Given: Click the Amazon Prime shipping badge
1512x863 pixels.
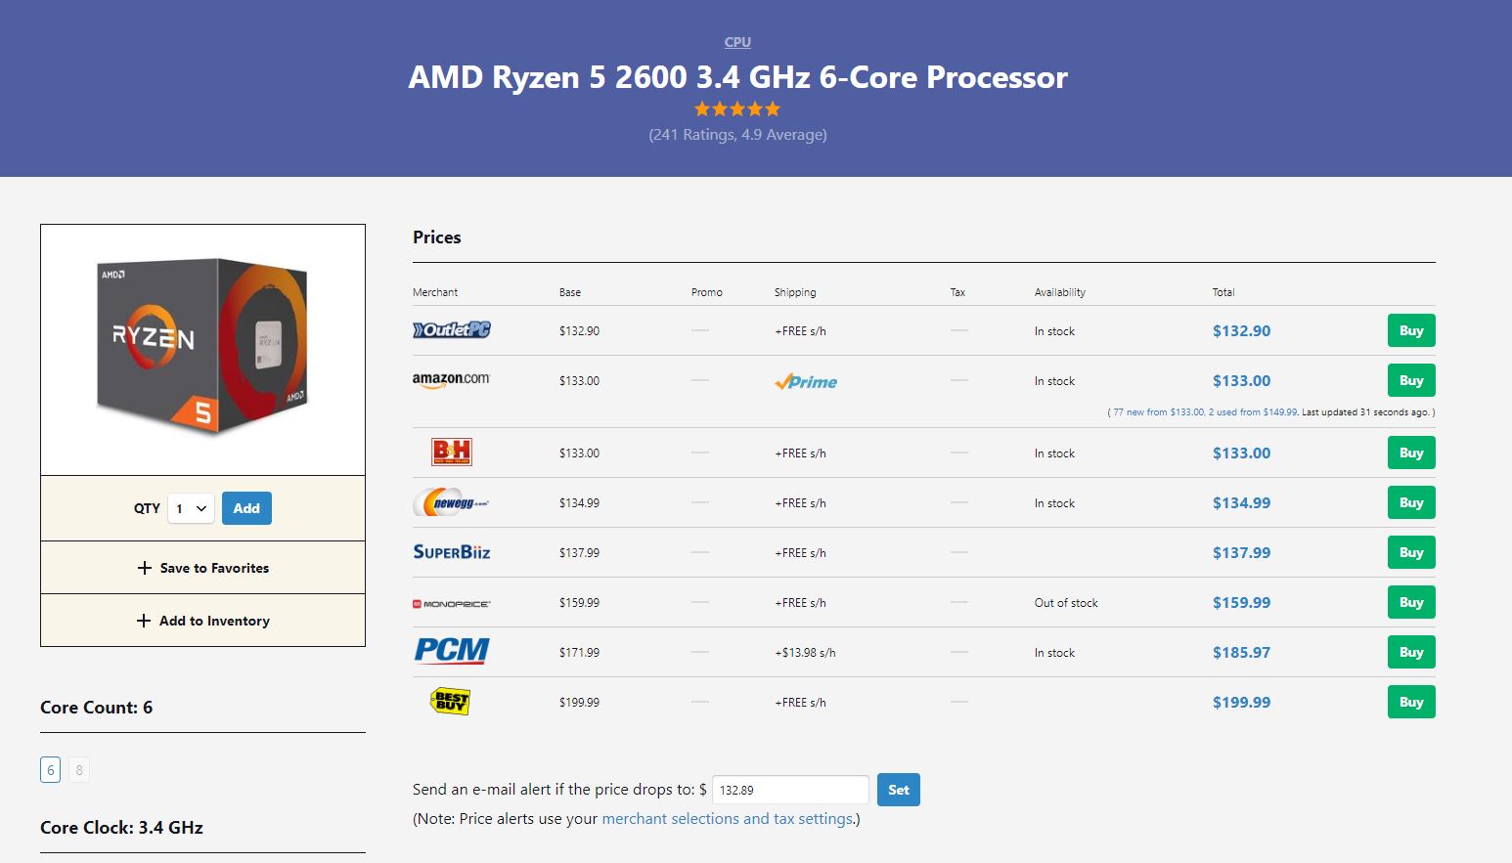Looking at the screenshot, I should [x=806, y=382].
